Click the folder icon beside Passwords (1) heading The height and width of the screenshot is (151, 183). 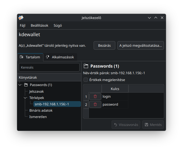click(x=86, y=66)
